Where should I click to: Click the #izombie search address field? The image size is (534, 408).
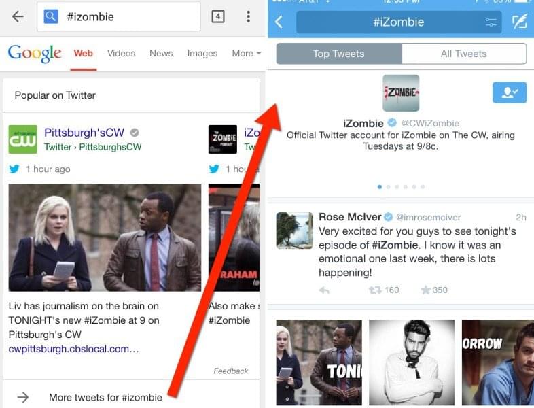119,16
